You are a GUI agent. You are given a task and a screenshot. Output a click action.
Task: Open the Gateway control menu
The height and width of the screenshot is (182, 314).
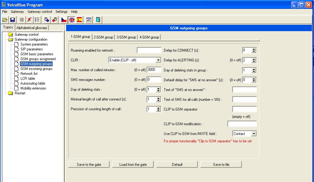40,12
